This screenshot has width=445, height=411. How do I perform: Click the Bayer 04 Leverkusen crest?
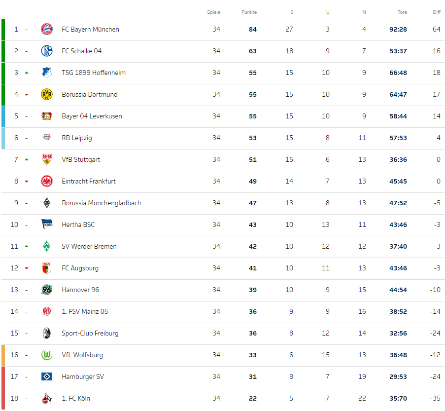point(47,116)
